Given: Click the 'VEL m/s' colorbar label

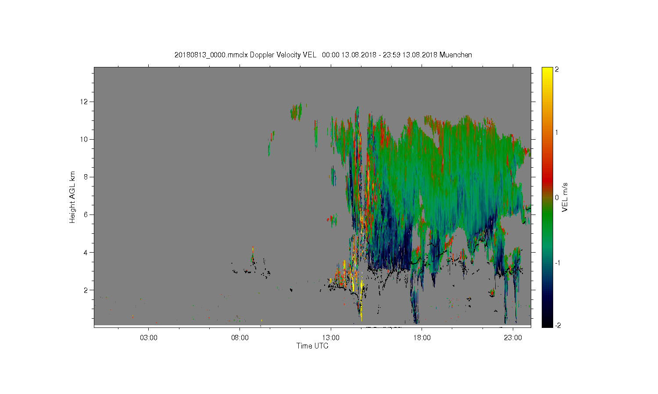Looking at the screenshot, I should (x=565, y=197).
